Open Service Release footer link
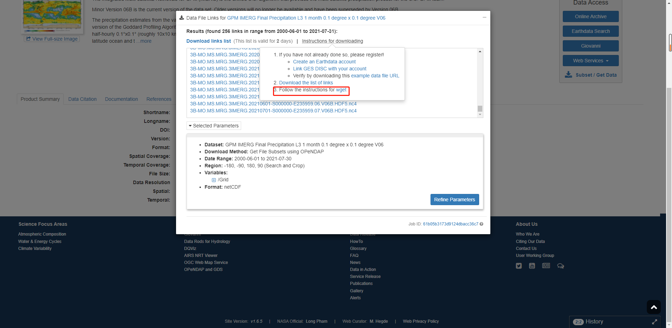The image size is (672, 328). [365, 277]
